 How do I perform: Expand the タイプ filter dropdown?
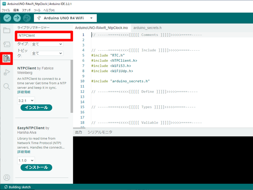point(47,44)
